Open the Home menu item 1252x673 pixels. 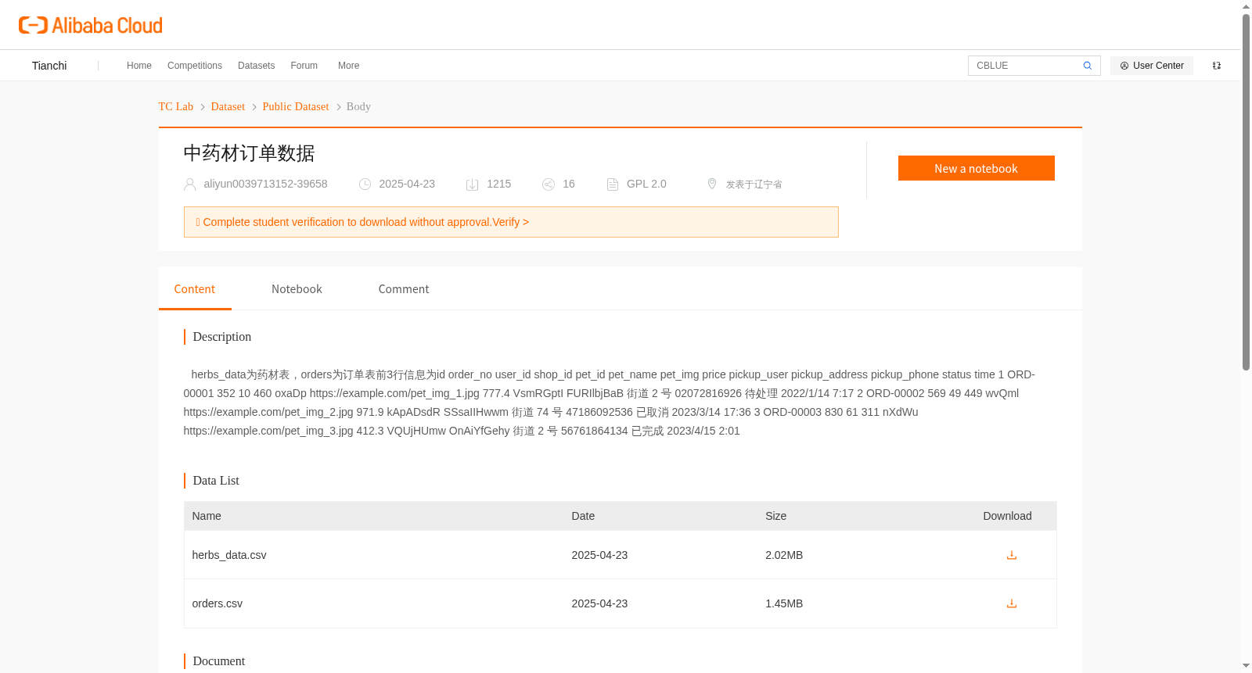[139, 66]
